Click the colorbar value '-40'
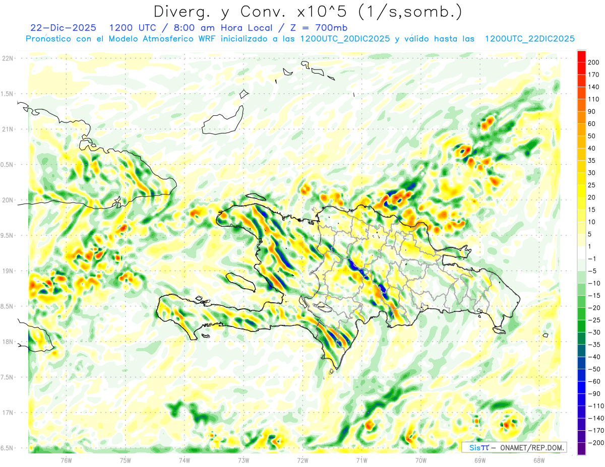The width and height of the screenshot is (605, 467). pos(593,357)
